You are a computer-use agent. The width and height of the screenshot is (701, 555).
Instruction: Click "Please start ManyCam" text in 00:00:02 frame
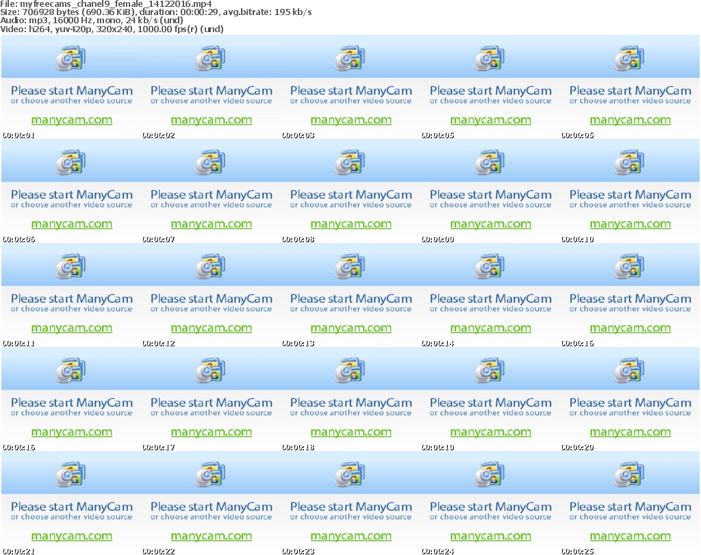(x=212, y=91)
